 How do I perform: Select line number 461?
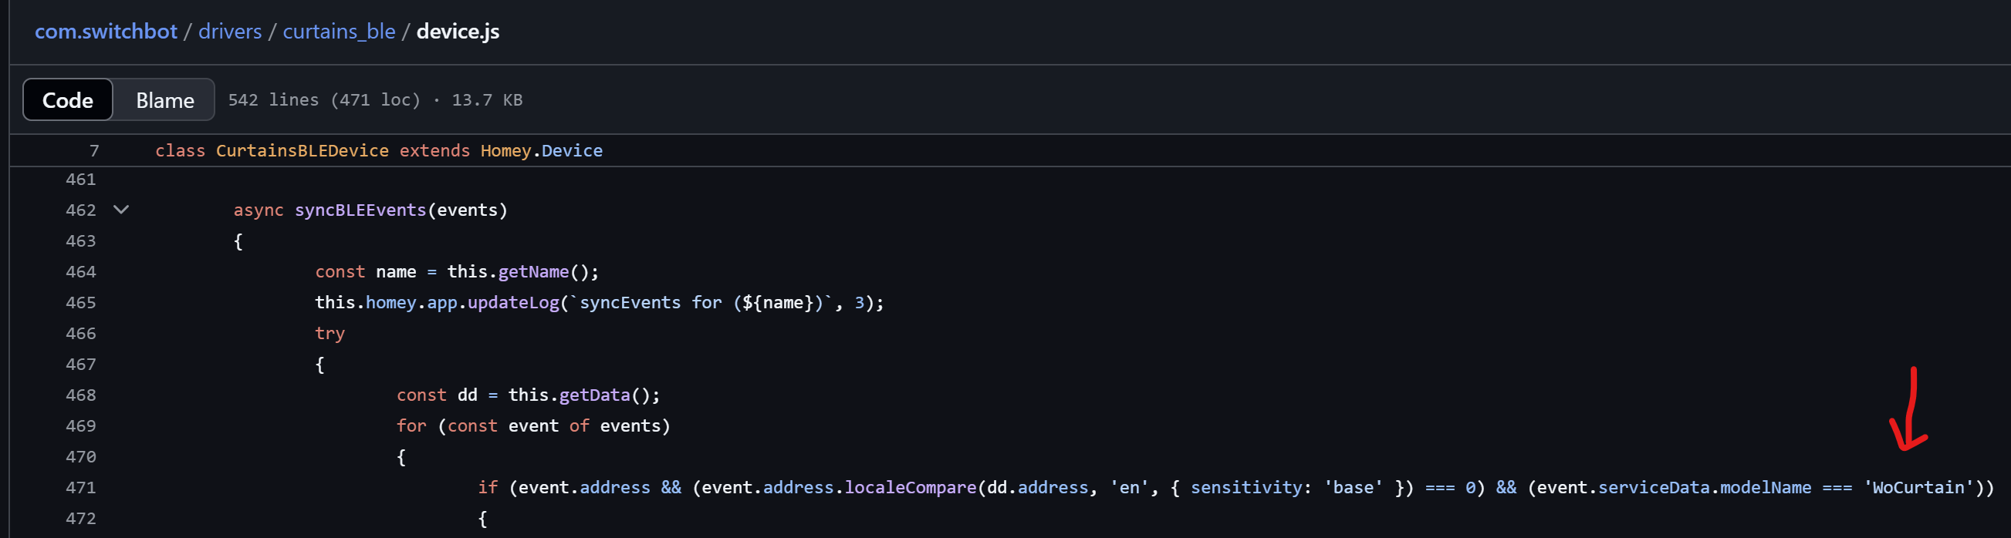click(80, 180)
